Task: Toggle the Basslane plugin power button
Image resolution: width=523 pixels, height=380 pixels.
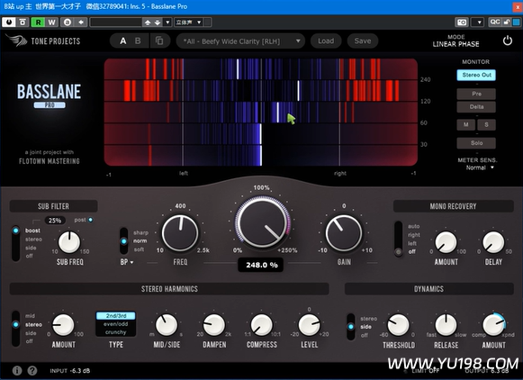Action: [x=508, y=41]
